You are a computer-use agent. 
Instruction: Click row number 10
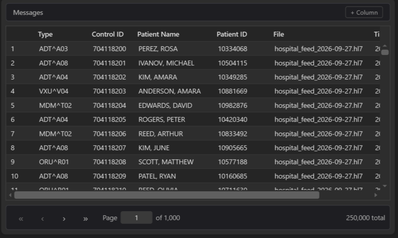tap(15, 176)
